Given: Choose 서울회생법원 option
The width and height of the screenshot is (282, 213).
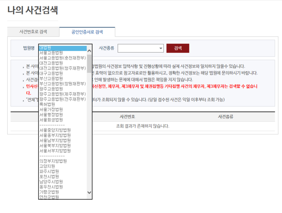Looking at the screenshot, I should [63, 120].
